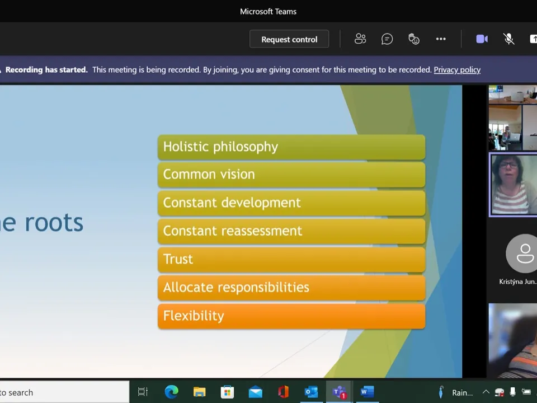Open Microsoft Store from the taskbar

(227, 392)
